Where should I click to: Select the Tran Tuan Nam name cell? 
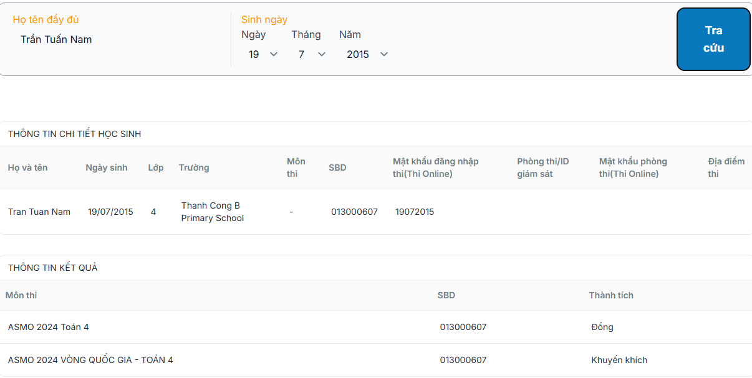(39, 212)
